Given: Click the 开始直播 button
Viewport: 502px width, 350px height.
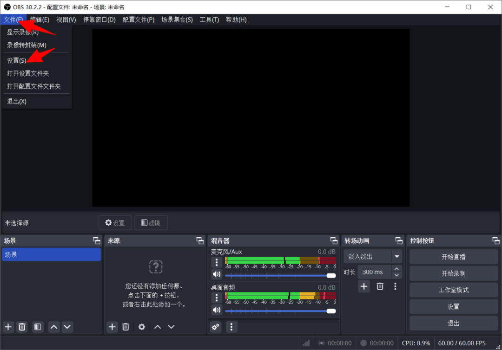Looking at the screenshot, I should coord(453,257).
